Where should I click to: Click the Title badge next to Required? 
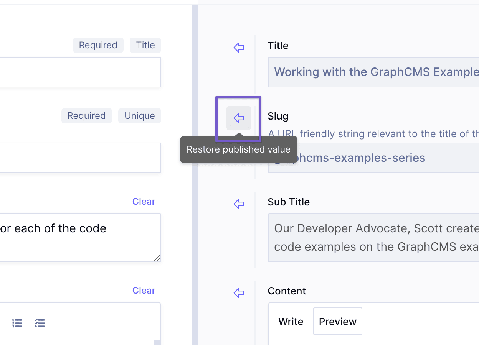tap(145, 45)
